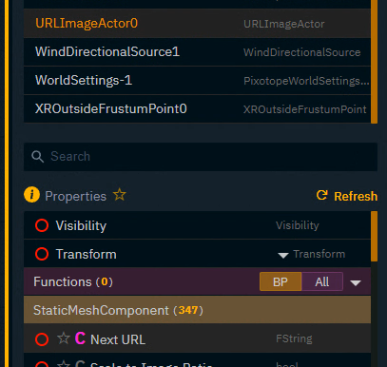Select XROutsideFrustumPoint0 actor
Screen dimensions: 387x367
(x=197, y=109)
